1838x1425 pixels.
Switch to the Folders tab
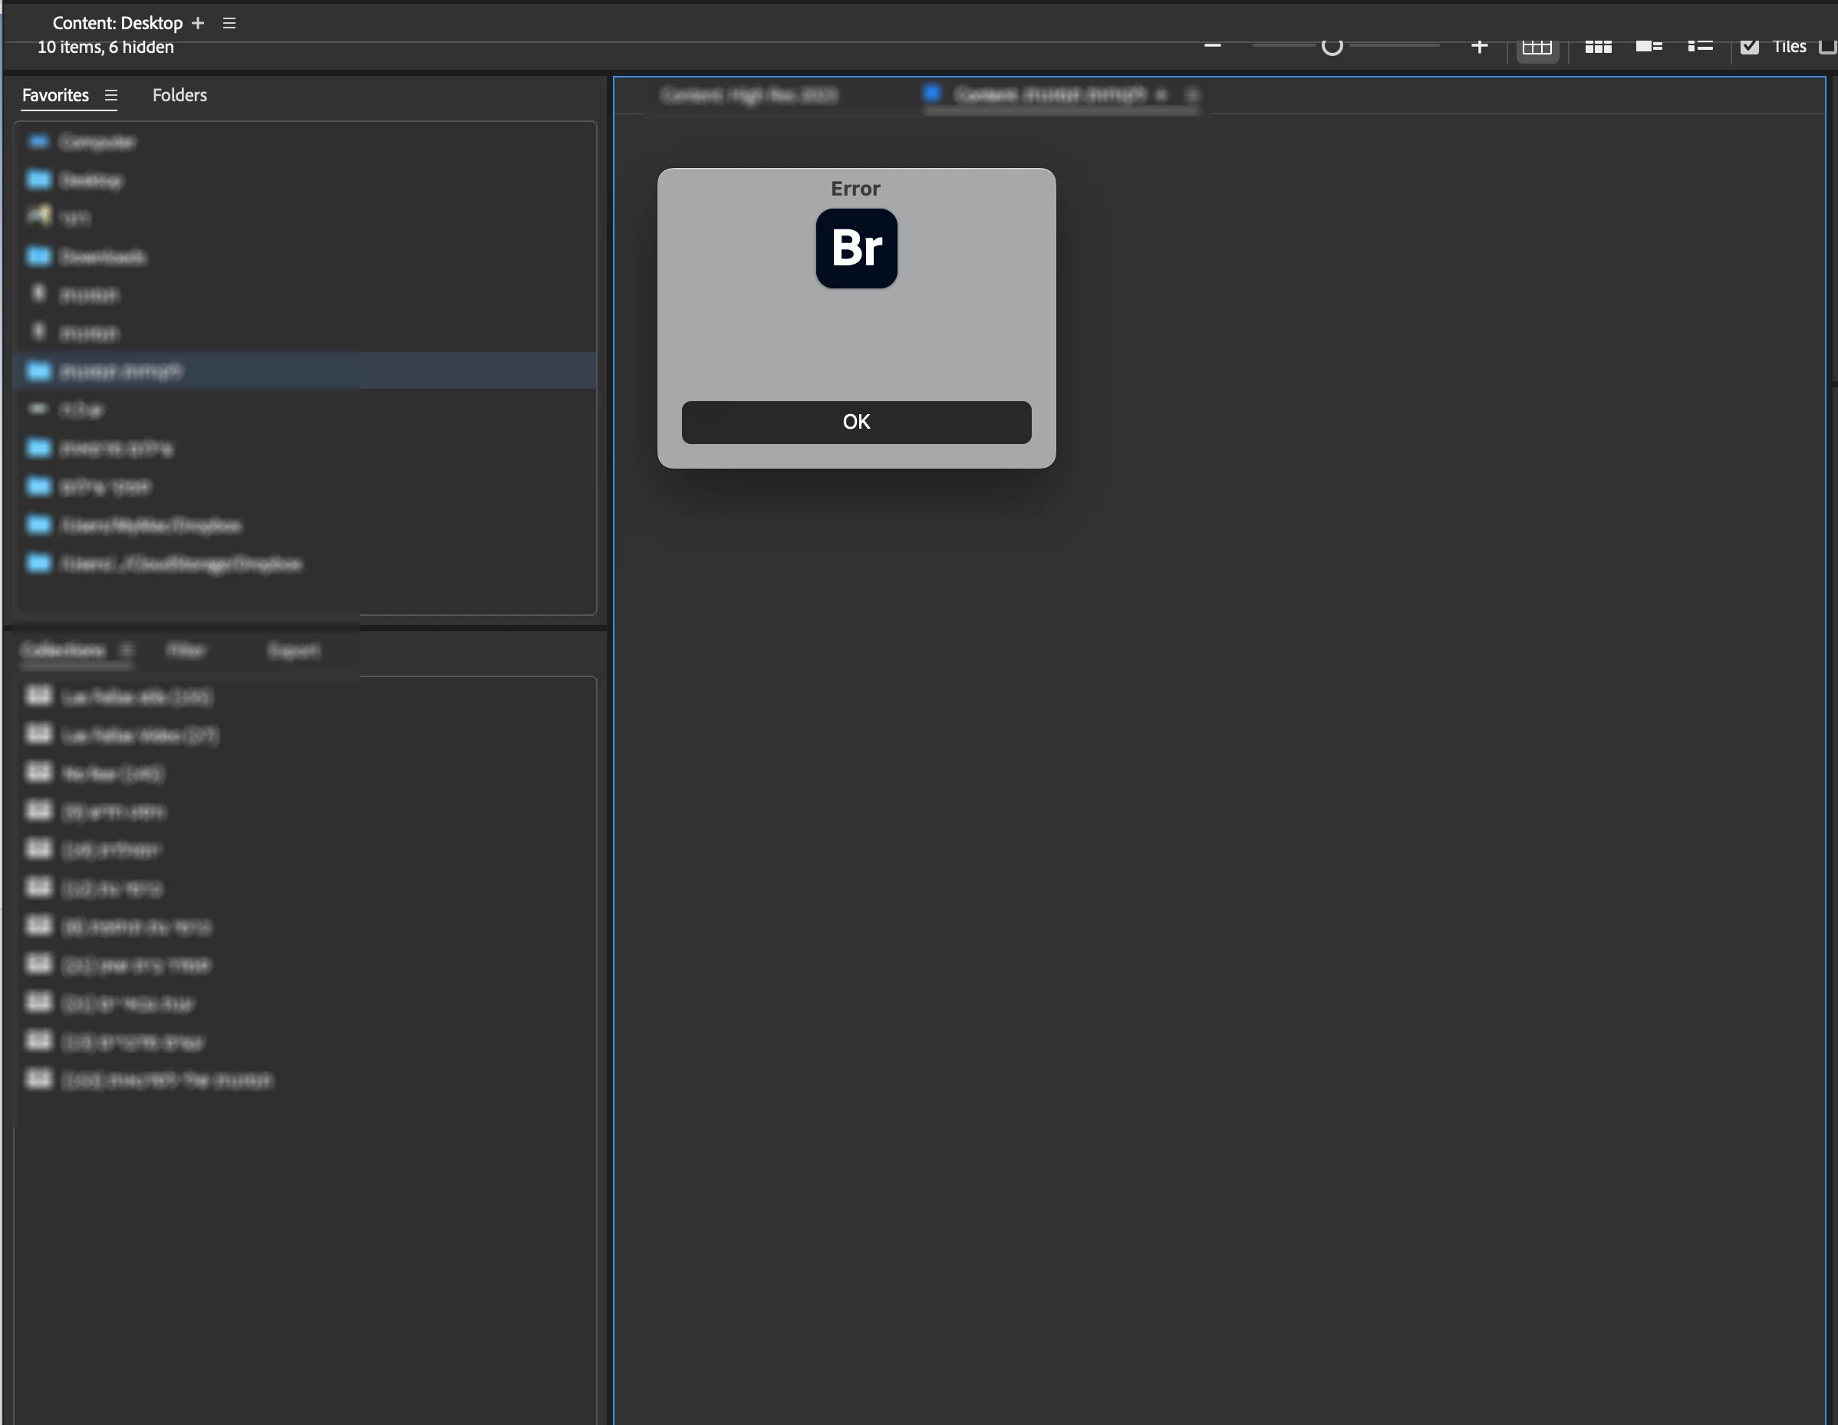coord(180,95)
